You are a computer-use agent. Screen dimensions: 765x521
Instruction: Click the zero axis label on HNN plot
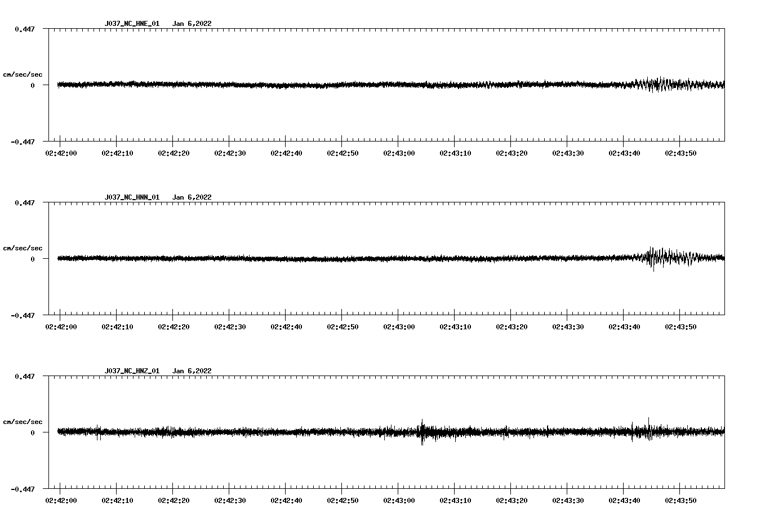coord(33,259)
